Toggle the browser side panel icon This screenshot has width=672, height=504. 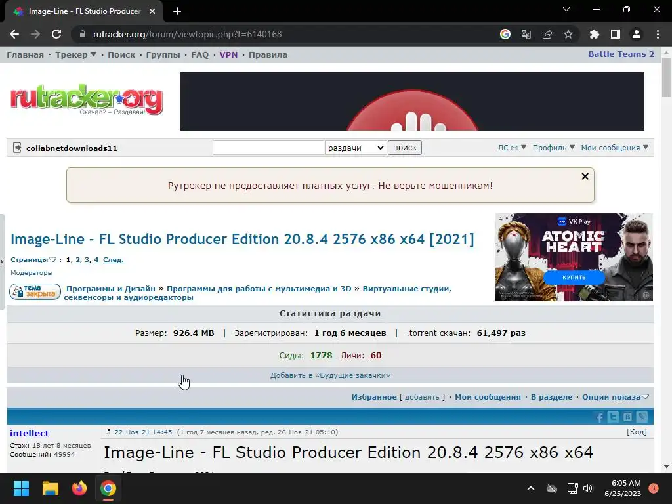coord(616,34)
